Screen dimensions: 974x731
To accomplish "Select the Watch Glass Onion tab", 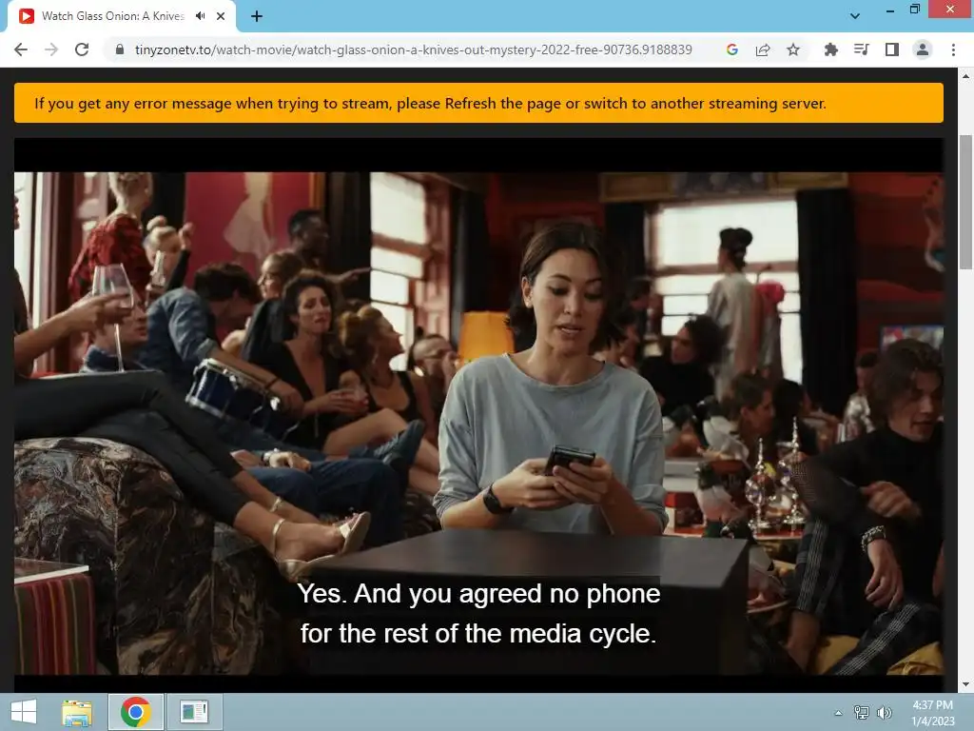I will point(121,16).
